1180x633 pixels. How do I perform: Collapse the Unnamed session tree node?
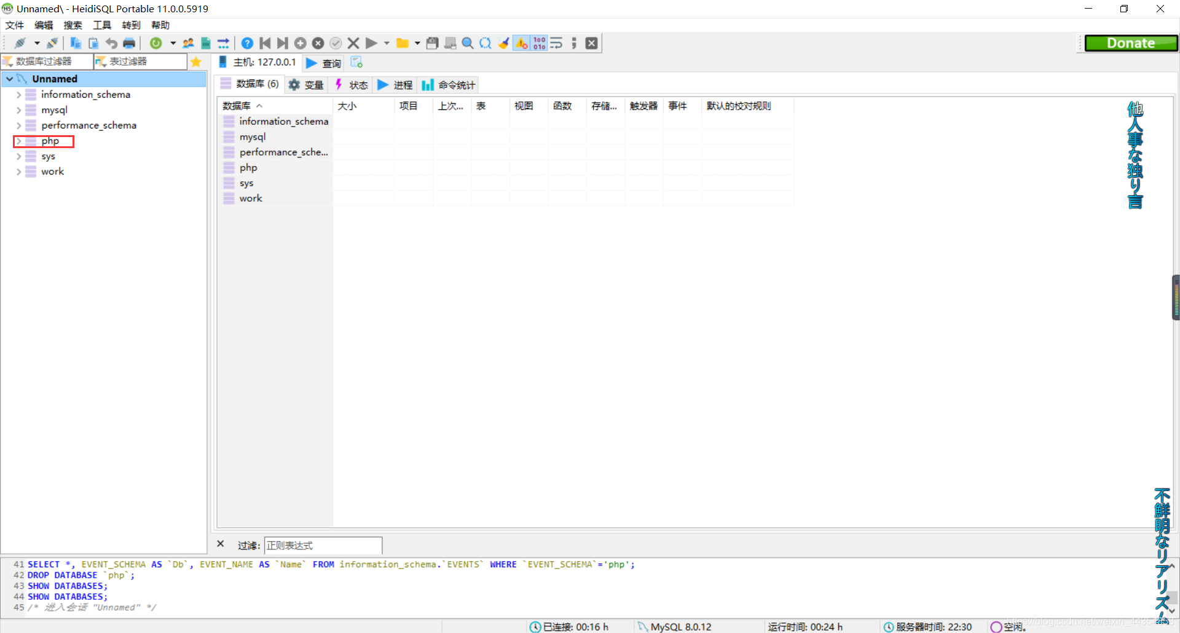10,79
